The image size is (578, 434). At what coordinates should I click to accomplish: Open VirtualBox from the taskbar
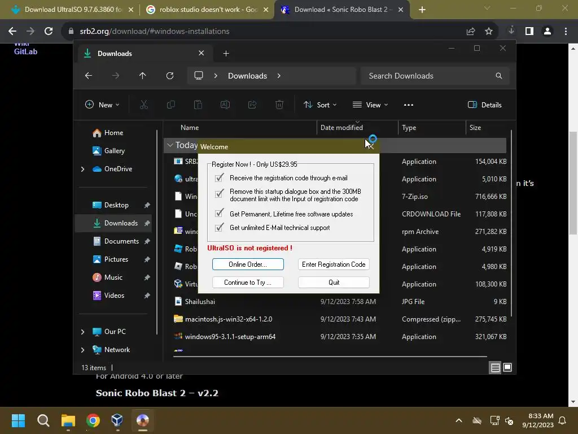click(x=117, y=420)
